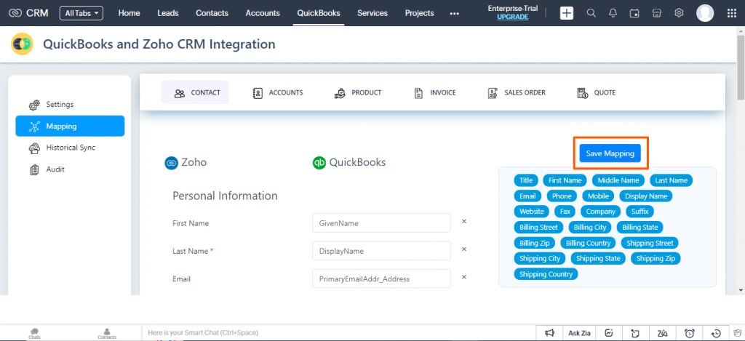Click the announcements megaphone icon
The height and width of the screenshot is (341, 745).
click(549, 333)
